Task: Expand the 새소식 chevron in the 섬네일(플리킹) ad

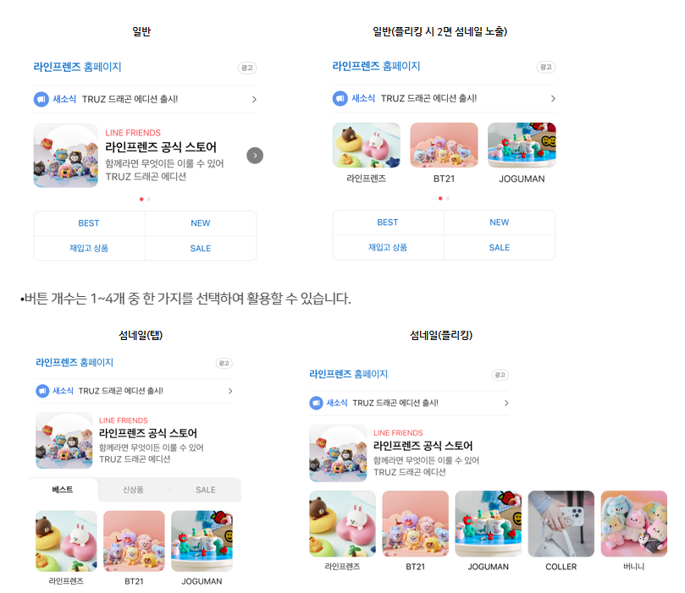Action: point(506,403)
